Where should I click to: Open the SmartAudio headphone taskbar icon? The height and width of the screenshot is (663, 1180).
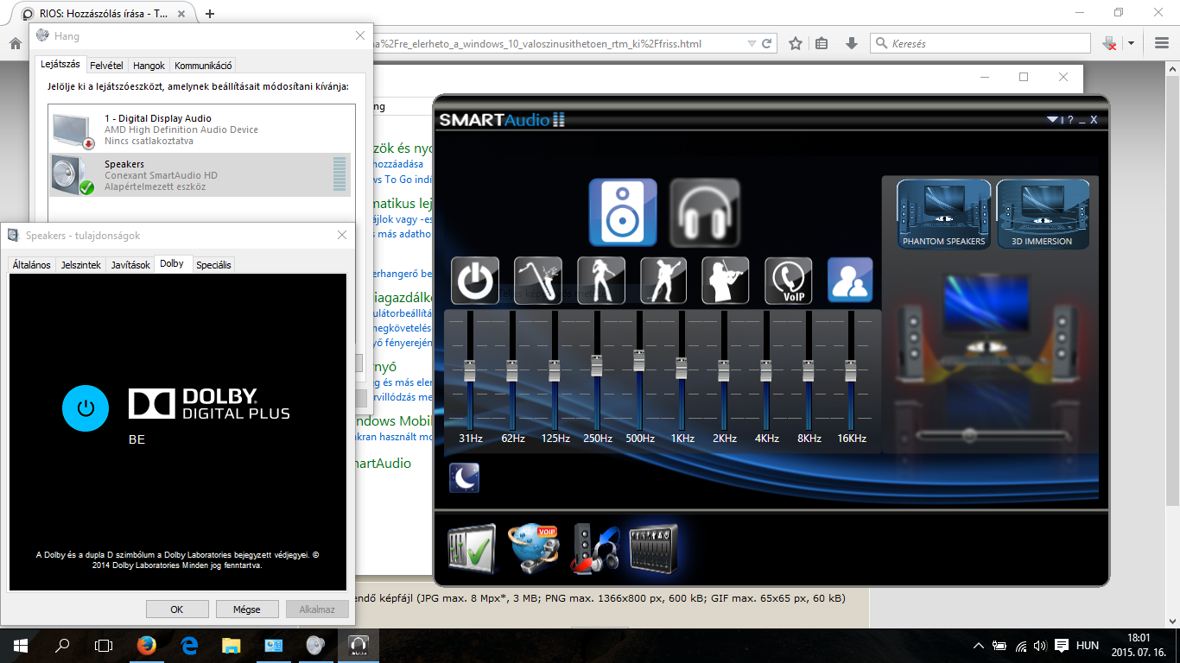[358, 646]
